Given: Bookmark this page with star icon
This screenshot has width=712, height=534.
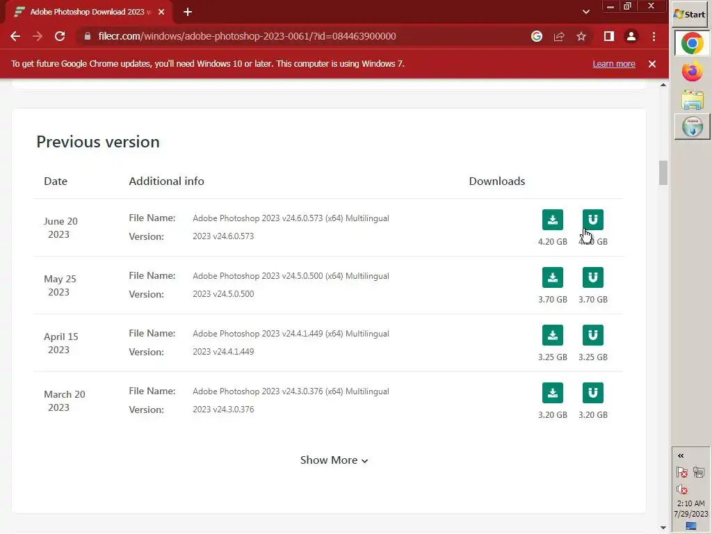Looking at the screenshot, I should point(581,36).
